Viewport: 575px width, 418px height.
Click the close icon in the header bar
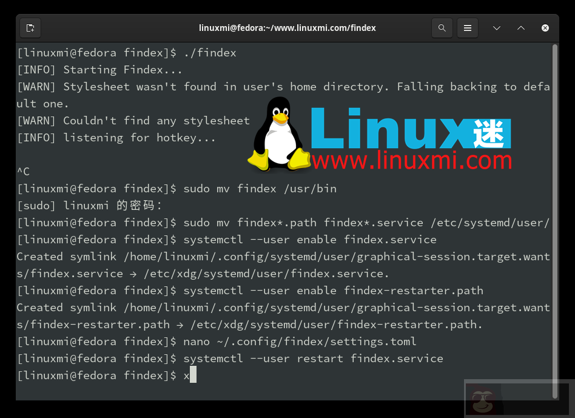(545, 27)
